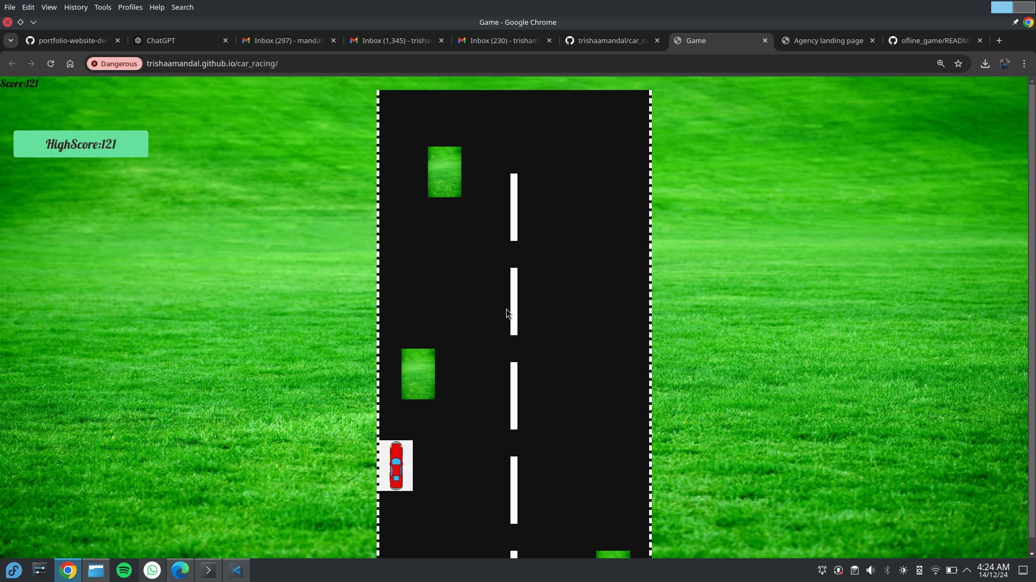Open the zoom magnifier in address bar

click(x=940, y=64)
